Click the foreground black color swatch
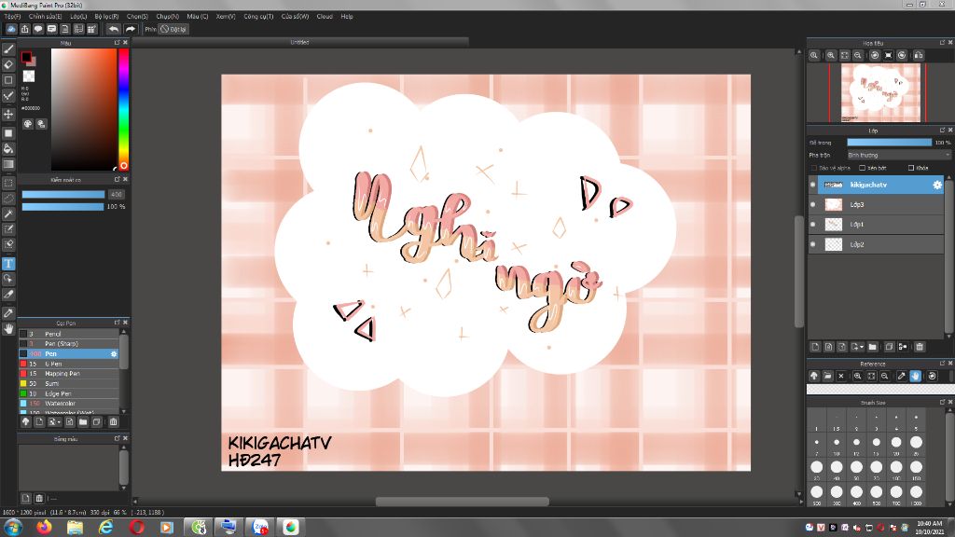Viewport: 955px width, 537px height. [x=26, y=57]
